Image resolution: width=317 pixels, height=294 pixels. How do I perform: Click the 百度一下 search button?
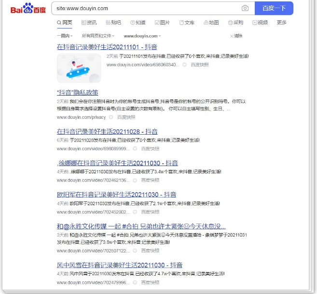coord(274,8)
